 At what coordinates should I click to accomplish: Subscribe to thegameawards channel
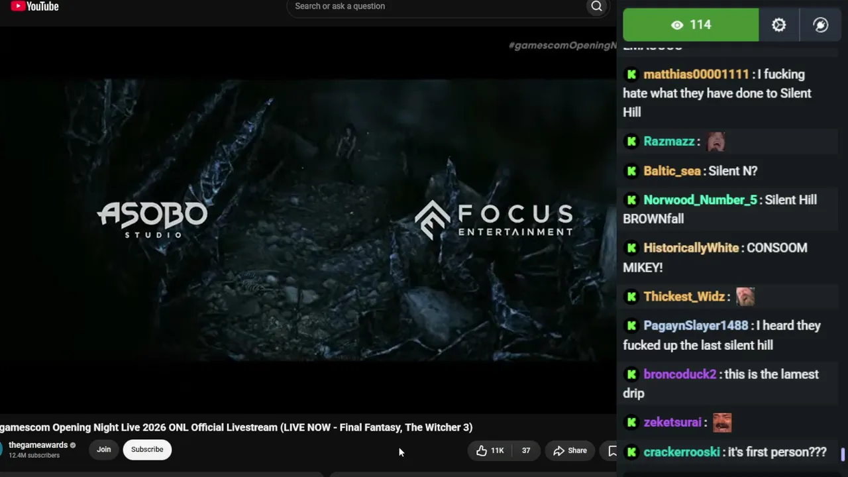click(x=147, y=449)
